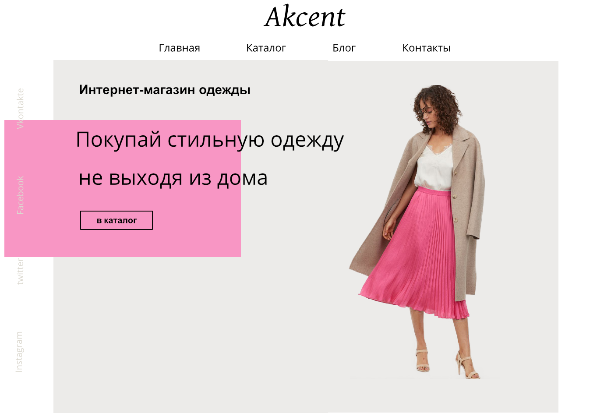Viewport: 611px width, 413px height.
Task: Click the model's white top
Action: pyautogui.click(x=434, y=169)
